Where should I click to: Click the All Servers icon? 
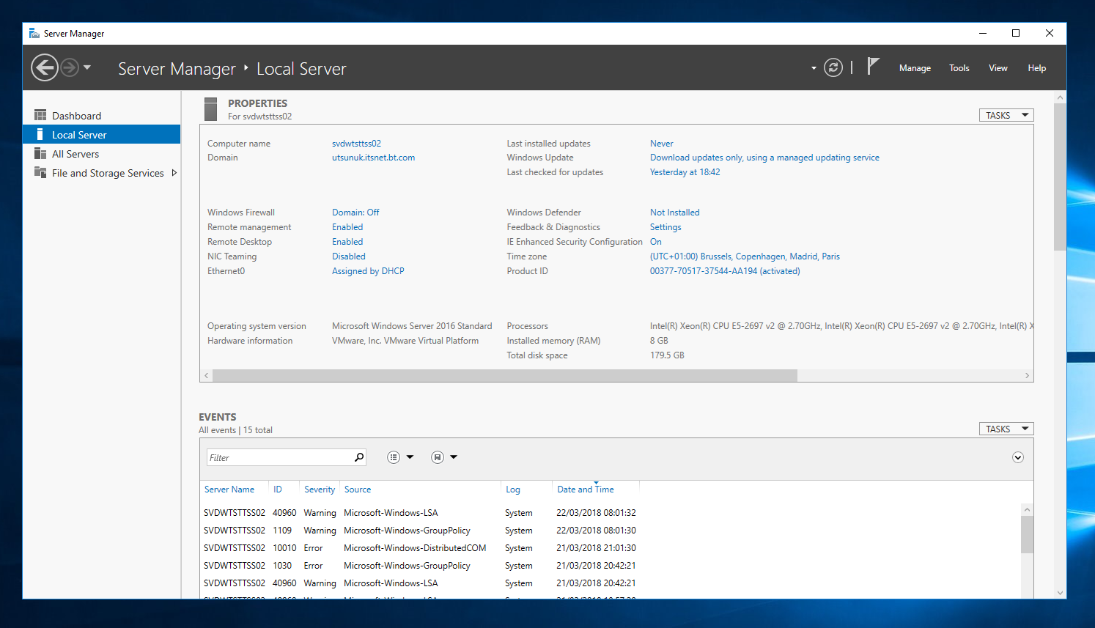pos(40,154)
